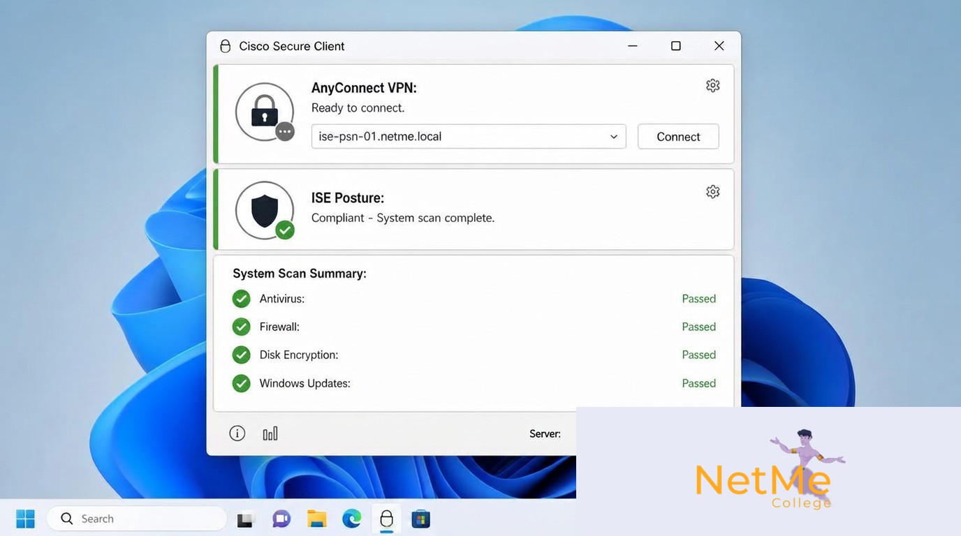Launch Microsoft Edge from taskbar

351,519
